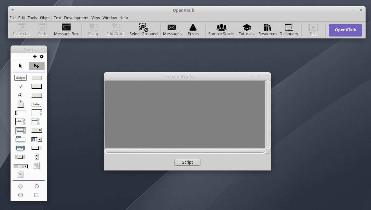This screenshot has width=371, height=210.
Task: Click the plus icon in Tools palette
Action: pos(35,57)
